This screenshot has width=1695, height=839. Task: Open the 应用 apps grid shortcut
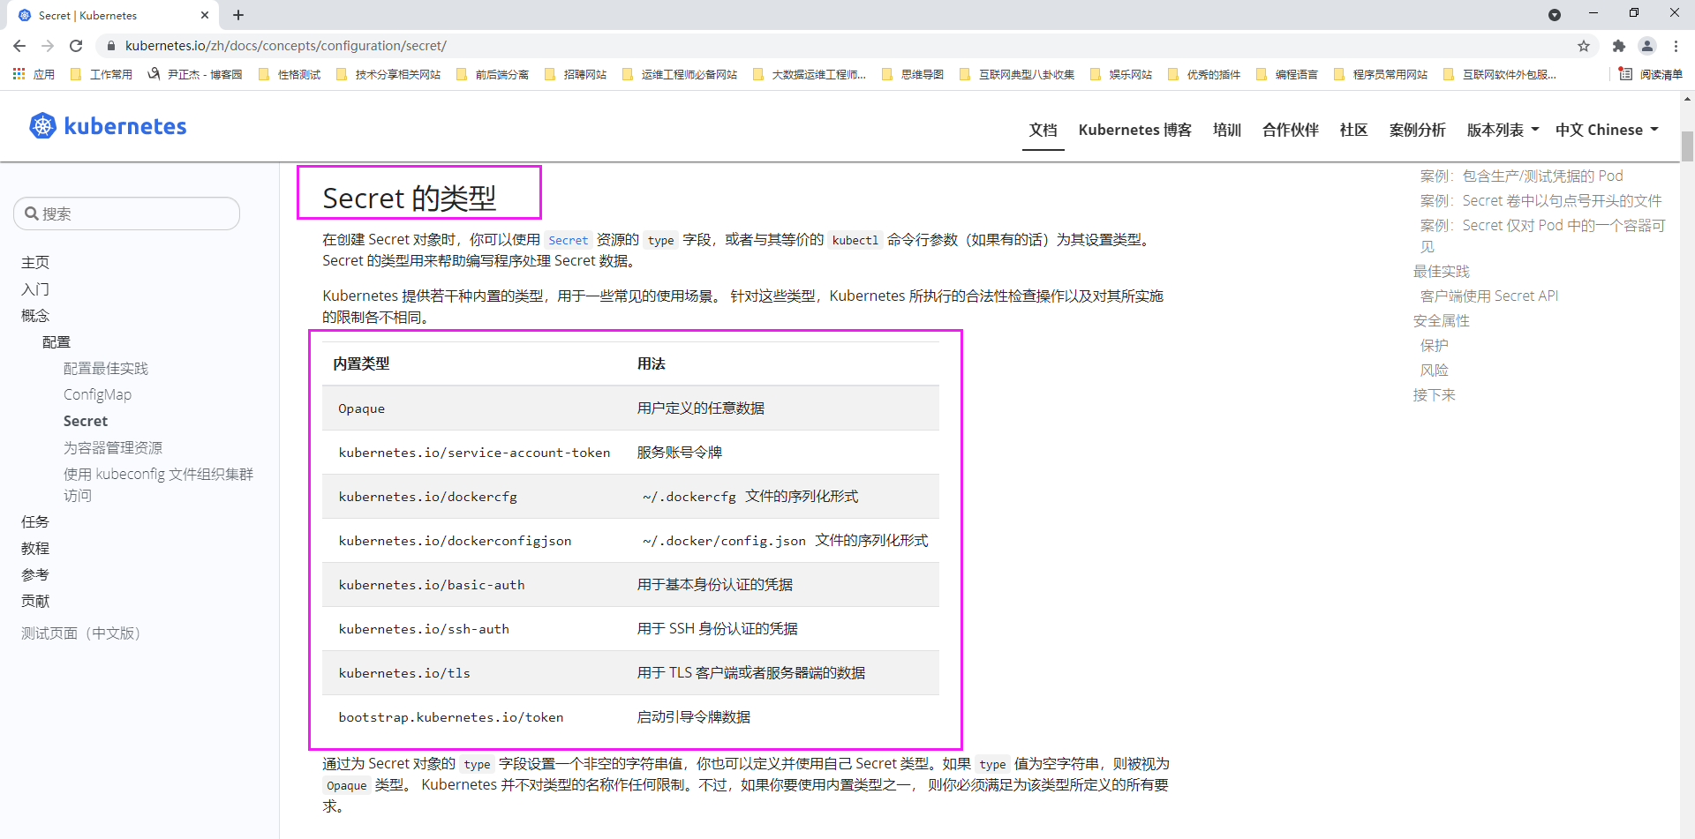(x=34, y=75)
